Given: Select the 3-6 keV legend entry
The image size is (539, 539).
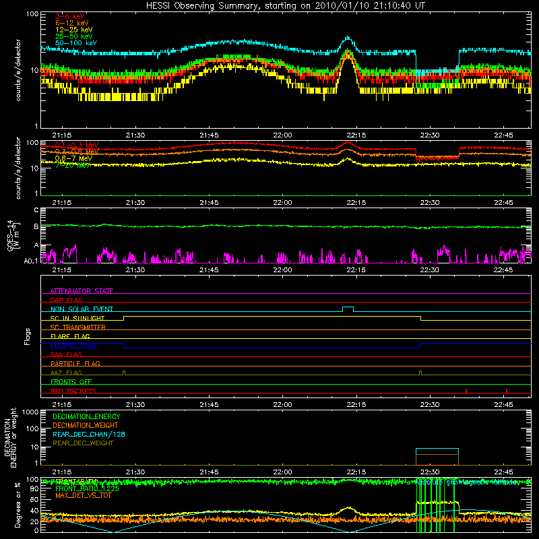Looking at the screenshot, I should 70,16.
